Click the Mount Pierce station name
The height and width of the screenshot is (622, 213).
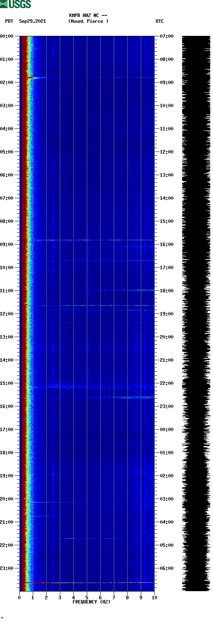pyautogui.click(x=88, y=21)
